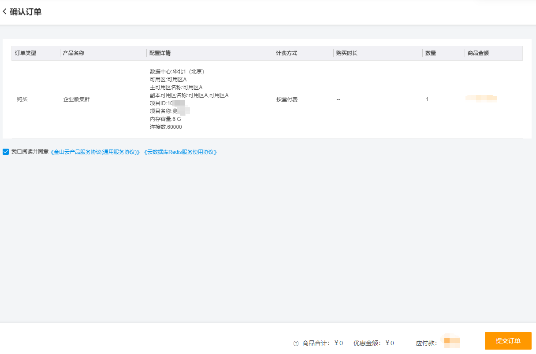Open the 金山云产品服务协议 link
536x354 pixels.
[x=96, y=152]
